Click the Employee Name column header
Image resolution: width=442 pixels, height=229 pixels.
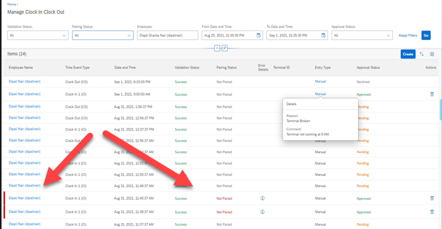pos(20,68)
